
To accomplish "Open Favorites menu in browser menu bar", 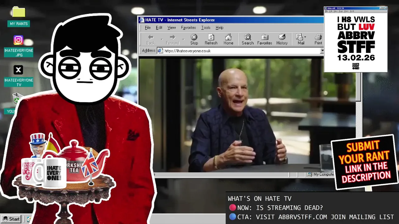I will [x=188, y=28].
